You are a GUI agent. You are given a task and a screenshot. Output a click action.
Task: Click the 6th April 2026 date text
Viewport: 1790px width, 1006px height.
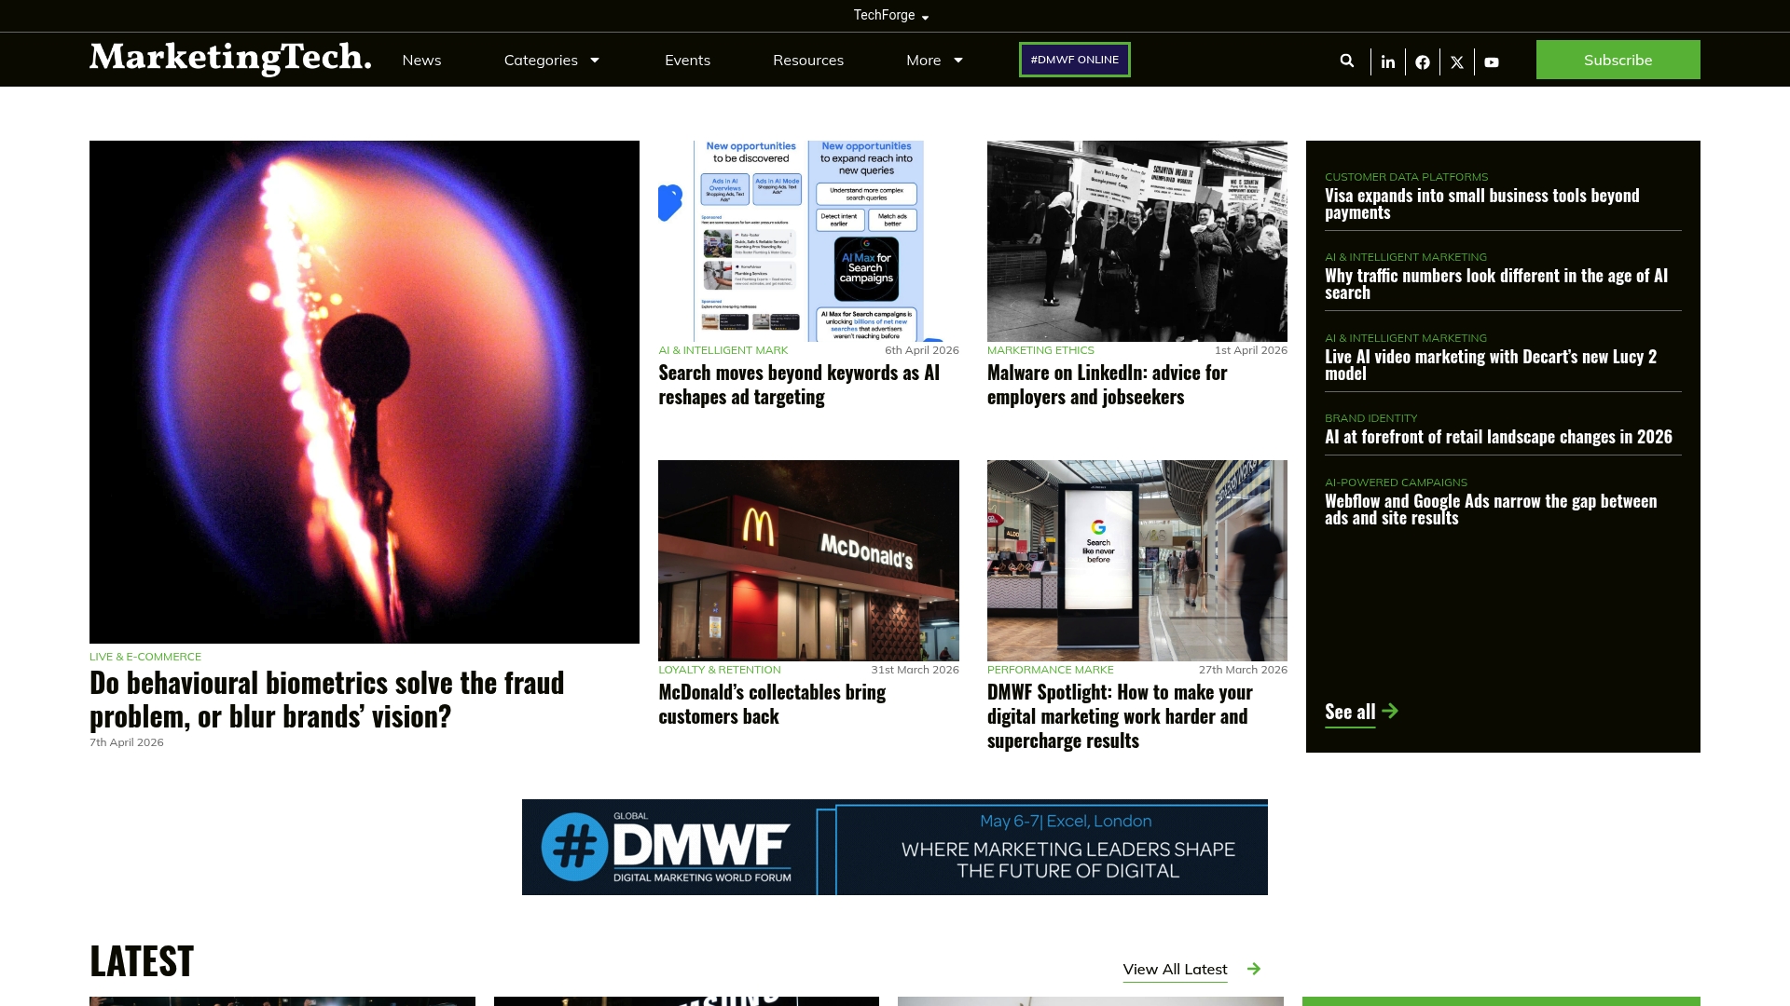coord(922,350)
